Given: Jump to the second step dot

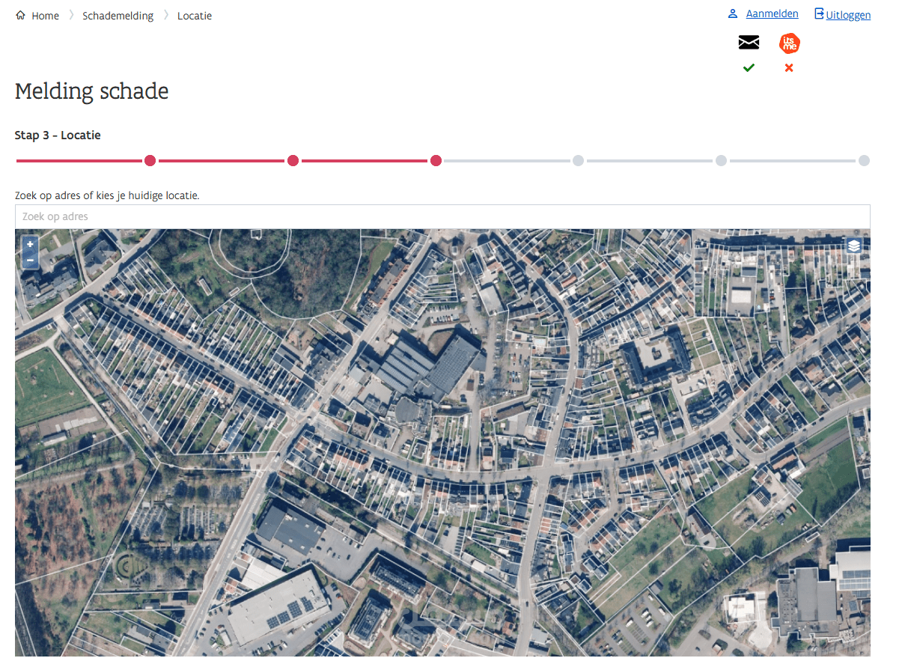Looking at the screenshot, I should (293, 160).
